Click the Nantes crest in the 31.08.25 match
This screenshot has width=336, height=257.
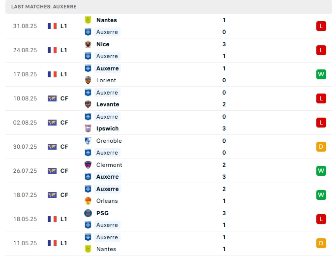pos(89,20)
